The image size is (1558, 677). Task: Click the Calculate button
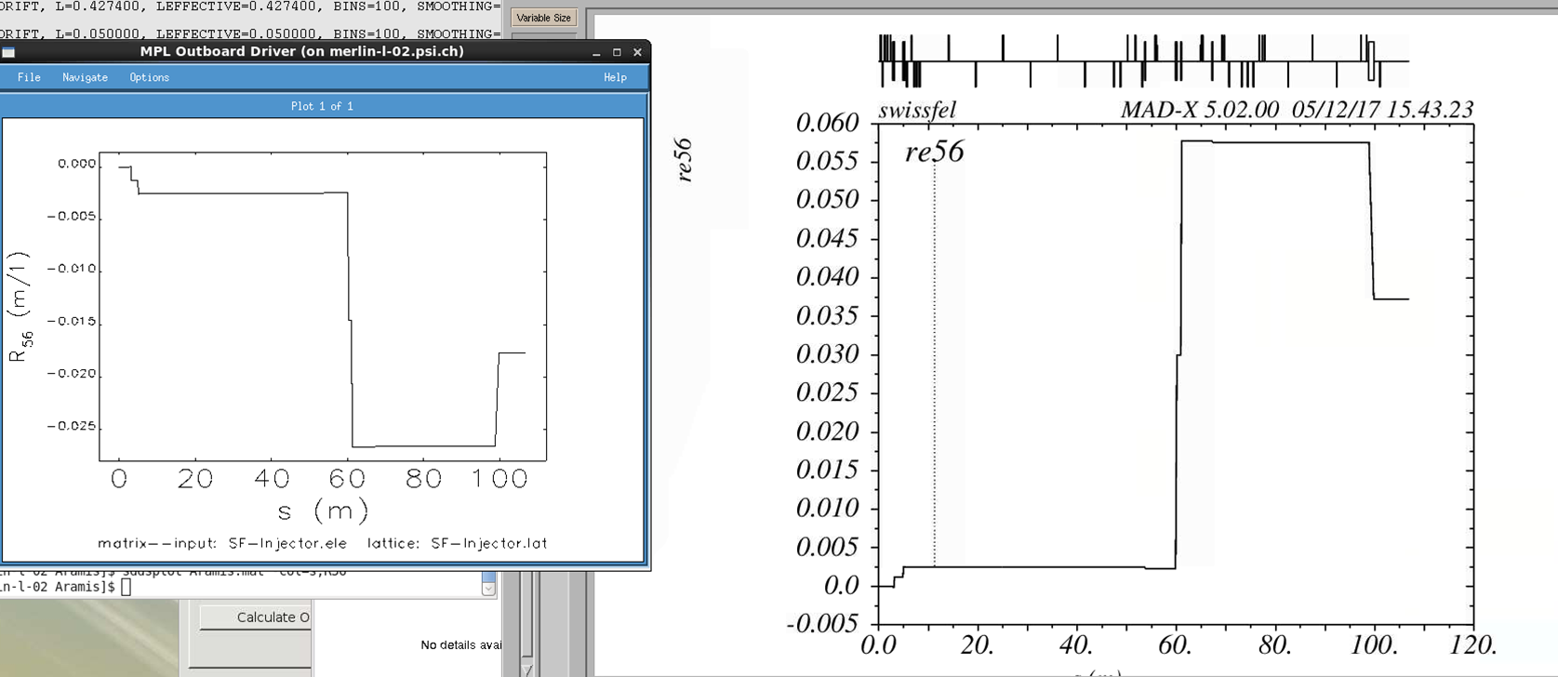tap(255, 617)
